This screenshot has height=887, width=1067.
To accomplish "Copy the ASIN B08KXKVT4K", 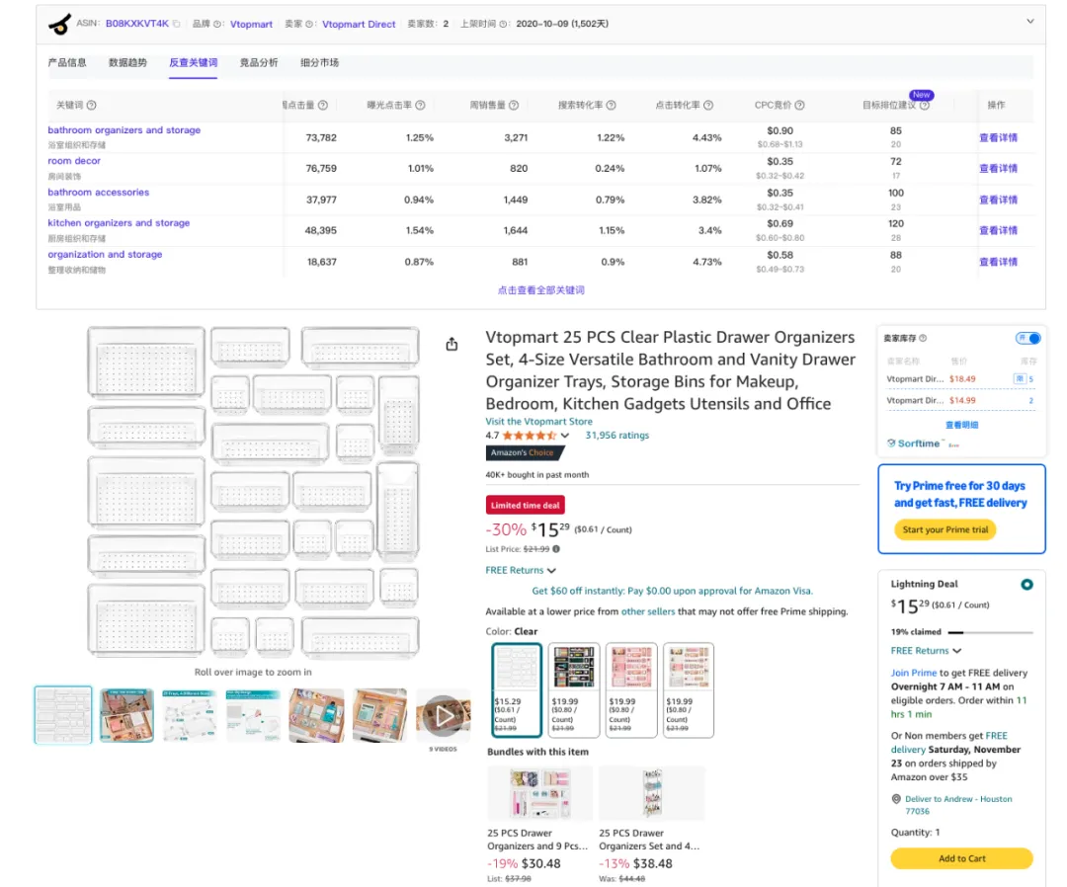I will tap(176, 24).
